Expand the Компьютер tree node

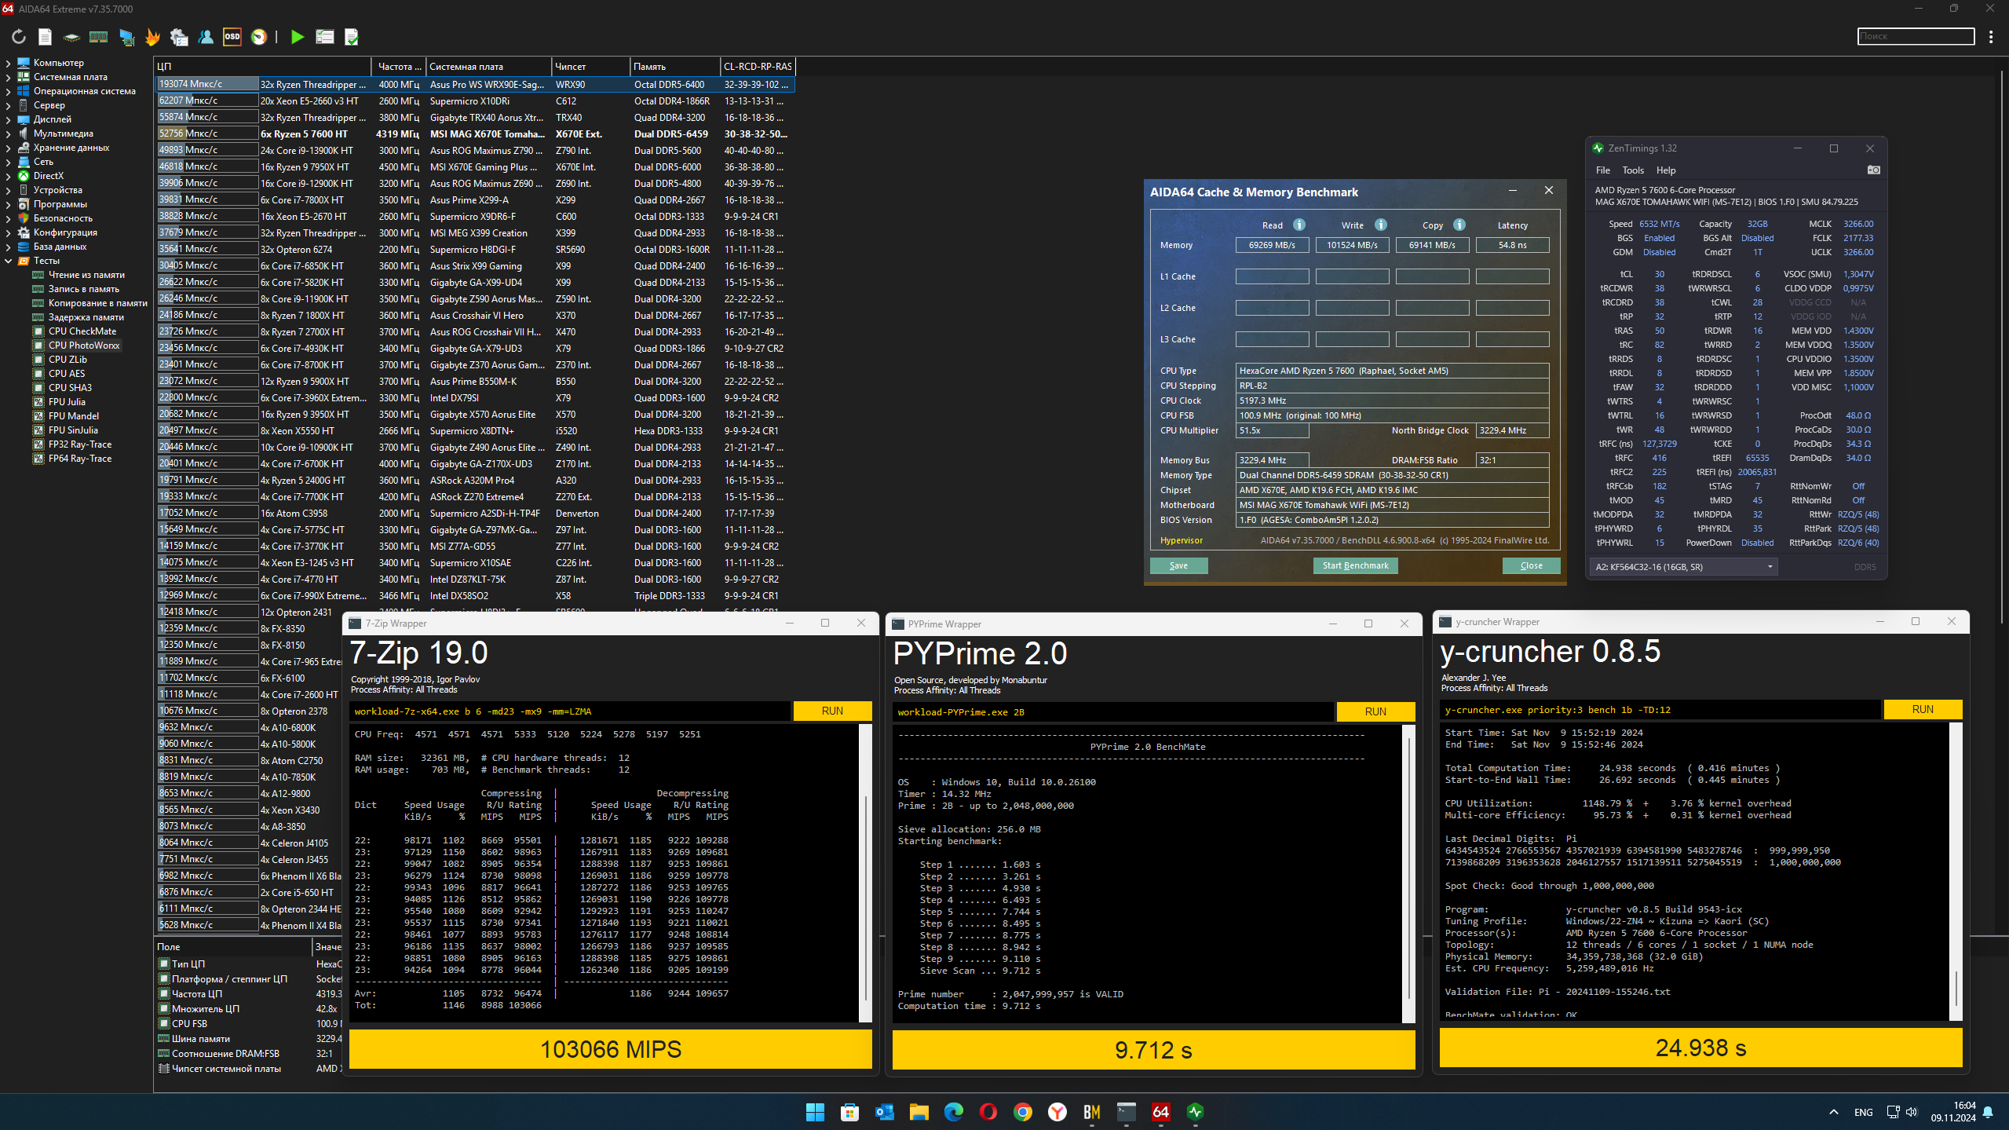click(9, 63)
